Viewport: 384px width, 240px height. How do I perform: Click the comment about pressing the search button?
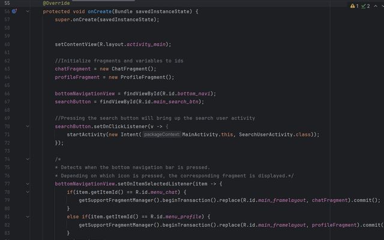(155, 118)
